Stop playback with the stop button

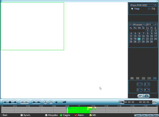pos(10,102)
